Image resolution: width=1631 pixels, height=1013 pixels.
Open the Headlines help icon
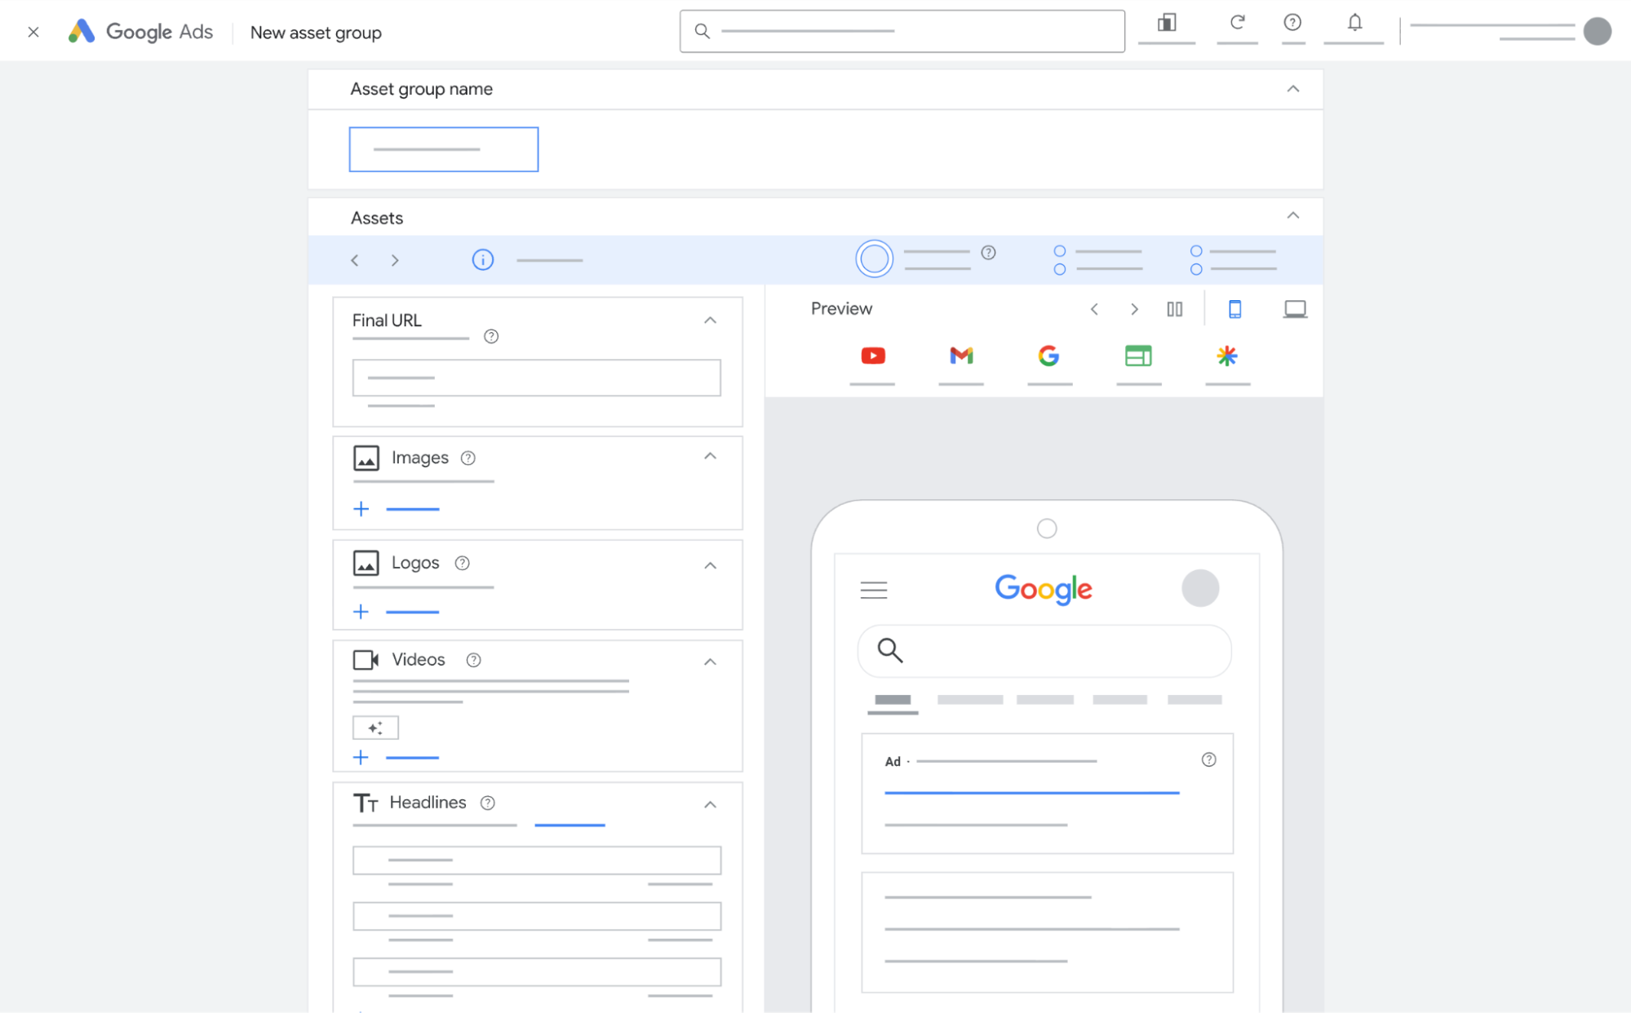click(487, 803)
